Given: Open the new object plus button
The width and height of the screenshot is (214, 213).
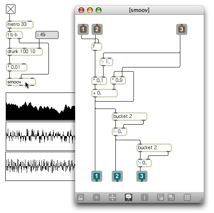Looking at the screenshot, I should pyautogui.click(x=97, y=197).
